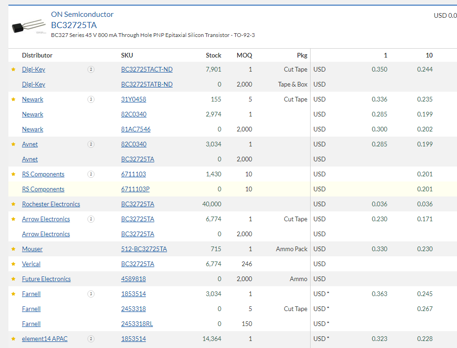Click the star icon beside Farnell 1853514
The image size is (457, 348).
click(x=14, y=294)
